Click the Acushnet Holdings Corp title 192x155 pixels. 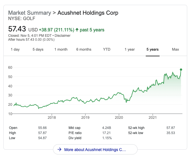[88, 13]
